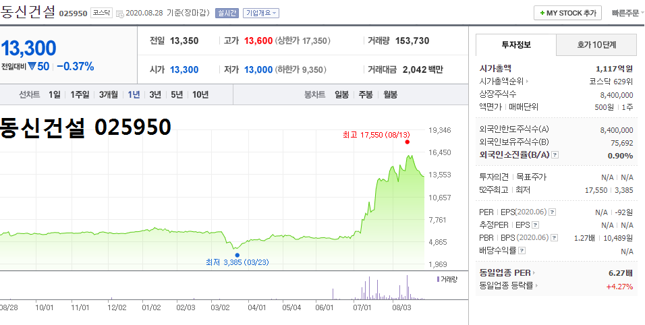Select the 1년 line chart period

[134, 95]
